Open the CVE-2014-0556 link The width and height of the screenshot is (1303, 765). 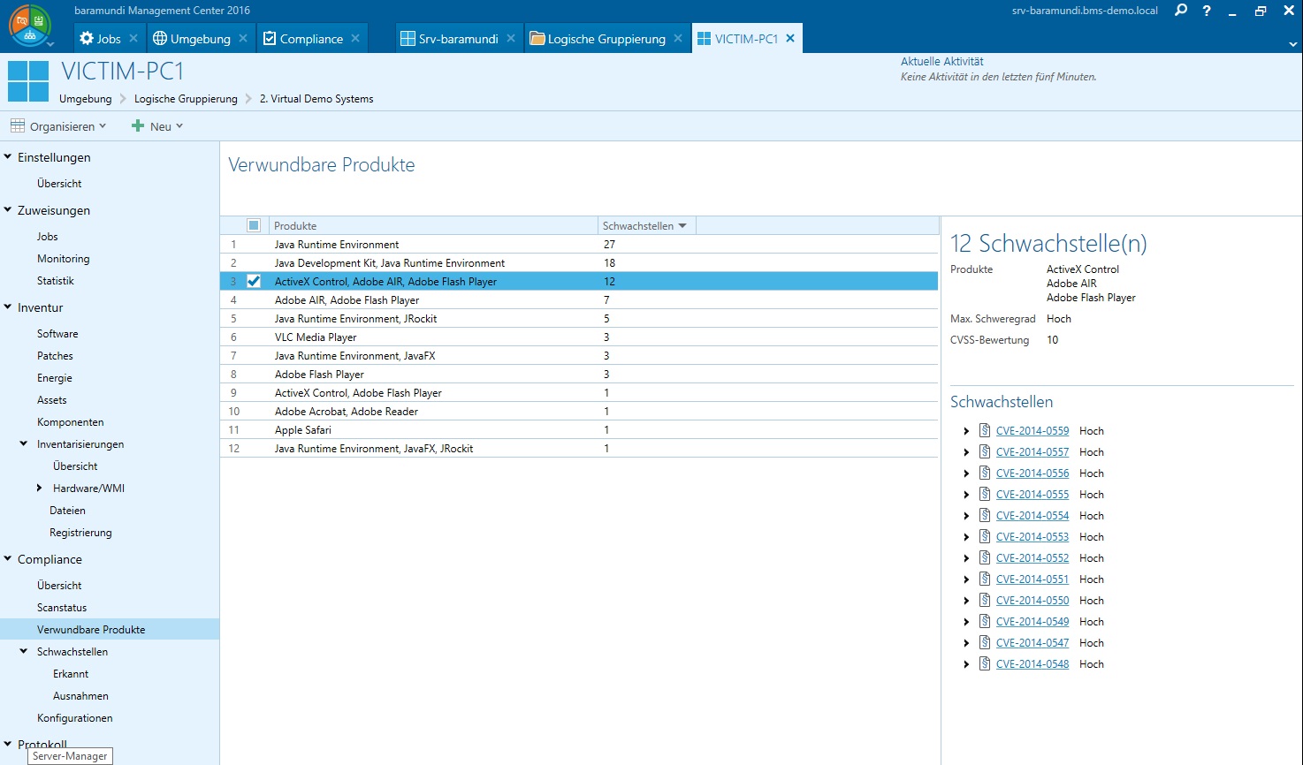[1032, 473]
